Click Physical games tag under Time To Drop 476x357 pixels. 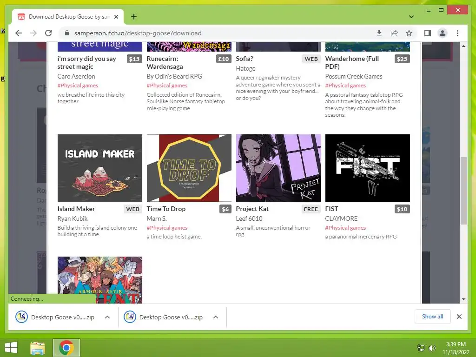167,228
